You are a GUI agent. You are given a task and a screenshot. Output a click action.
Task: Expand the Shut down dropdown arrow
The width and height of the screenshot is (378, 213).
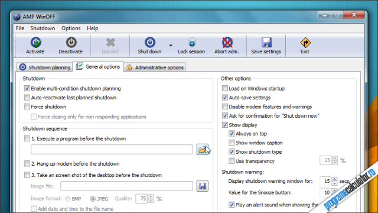click(x=171, y=46)
